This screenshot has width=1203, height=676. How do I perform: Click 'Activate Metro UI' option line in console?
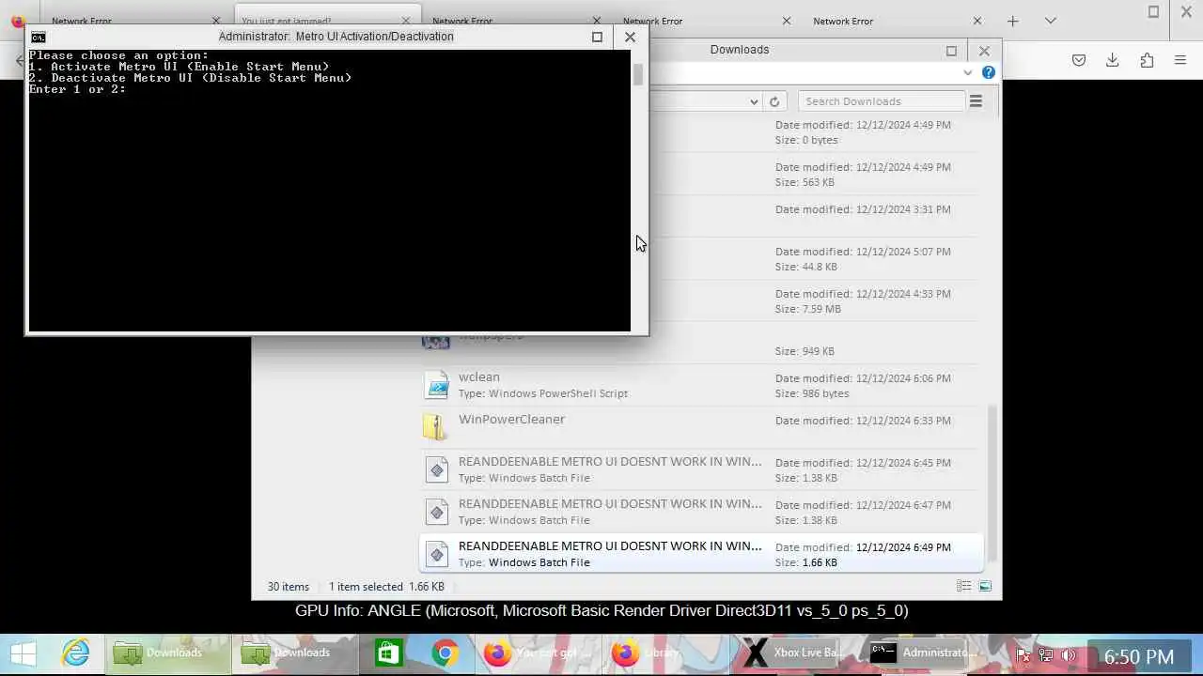click(179, 67)
